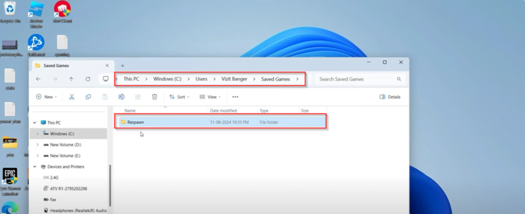Viewport: 525px width, 214px height.
Task: Delete the selected item via trash icon
Action: (154, 97)
